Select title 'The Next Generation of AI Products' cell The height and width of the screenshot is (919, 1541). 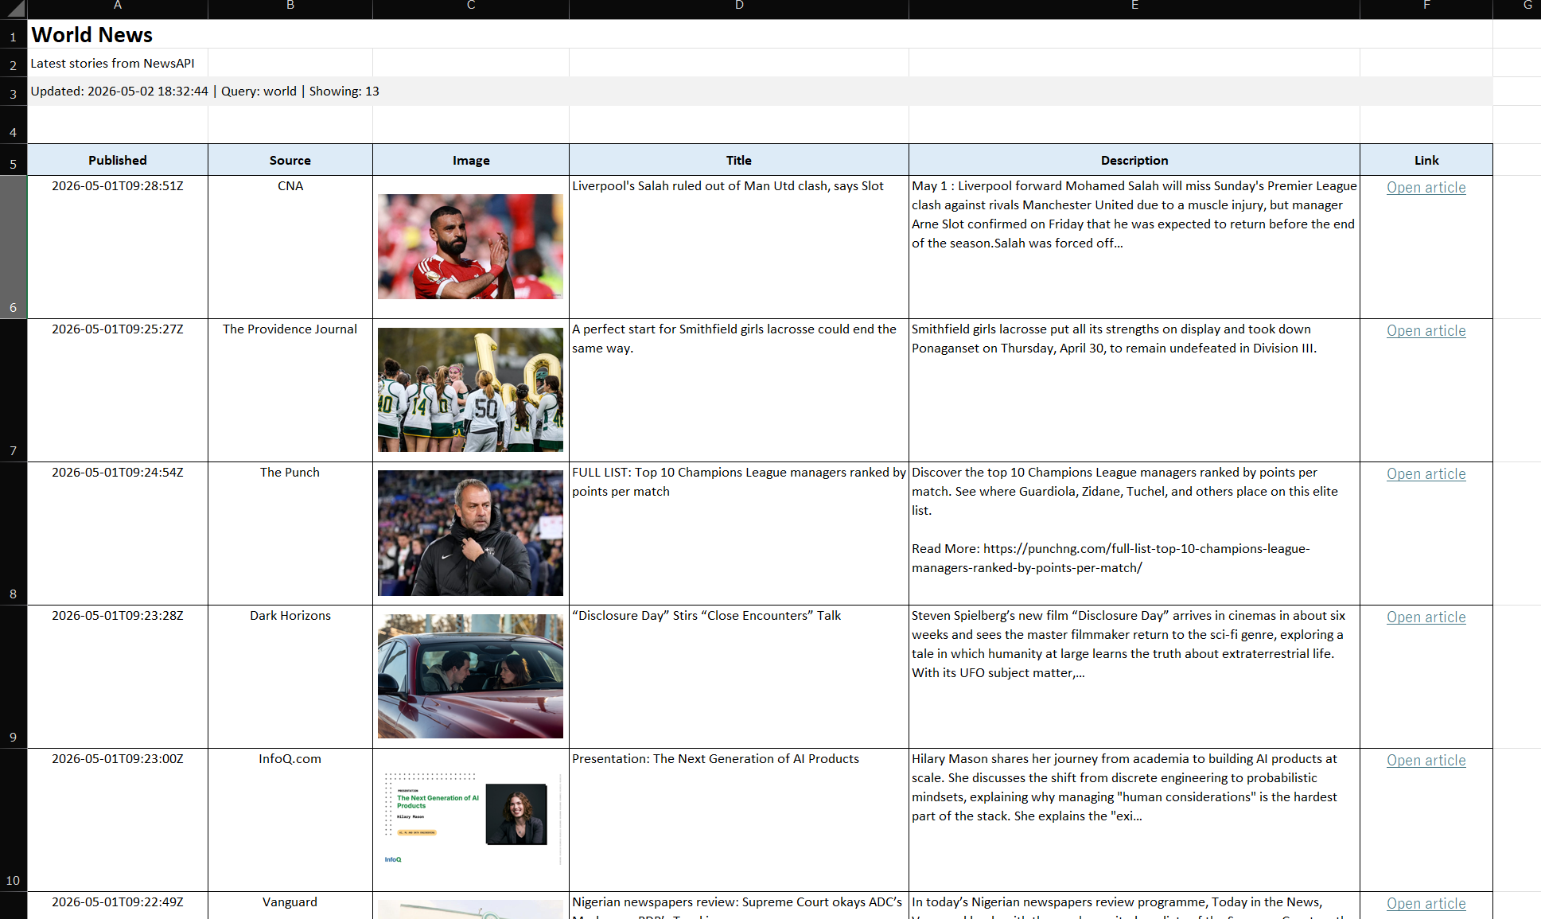[739, 820]
